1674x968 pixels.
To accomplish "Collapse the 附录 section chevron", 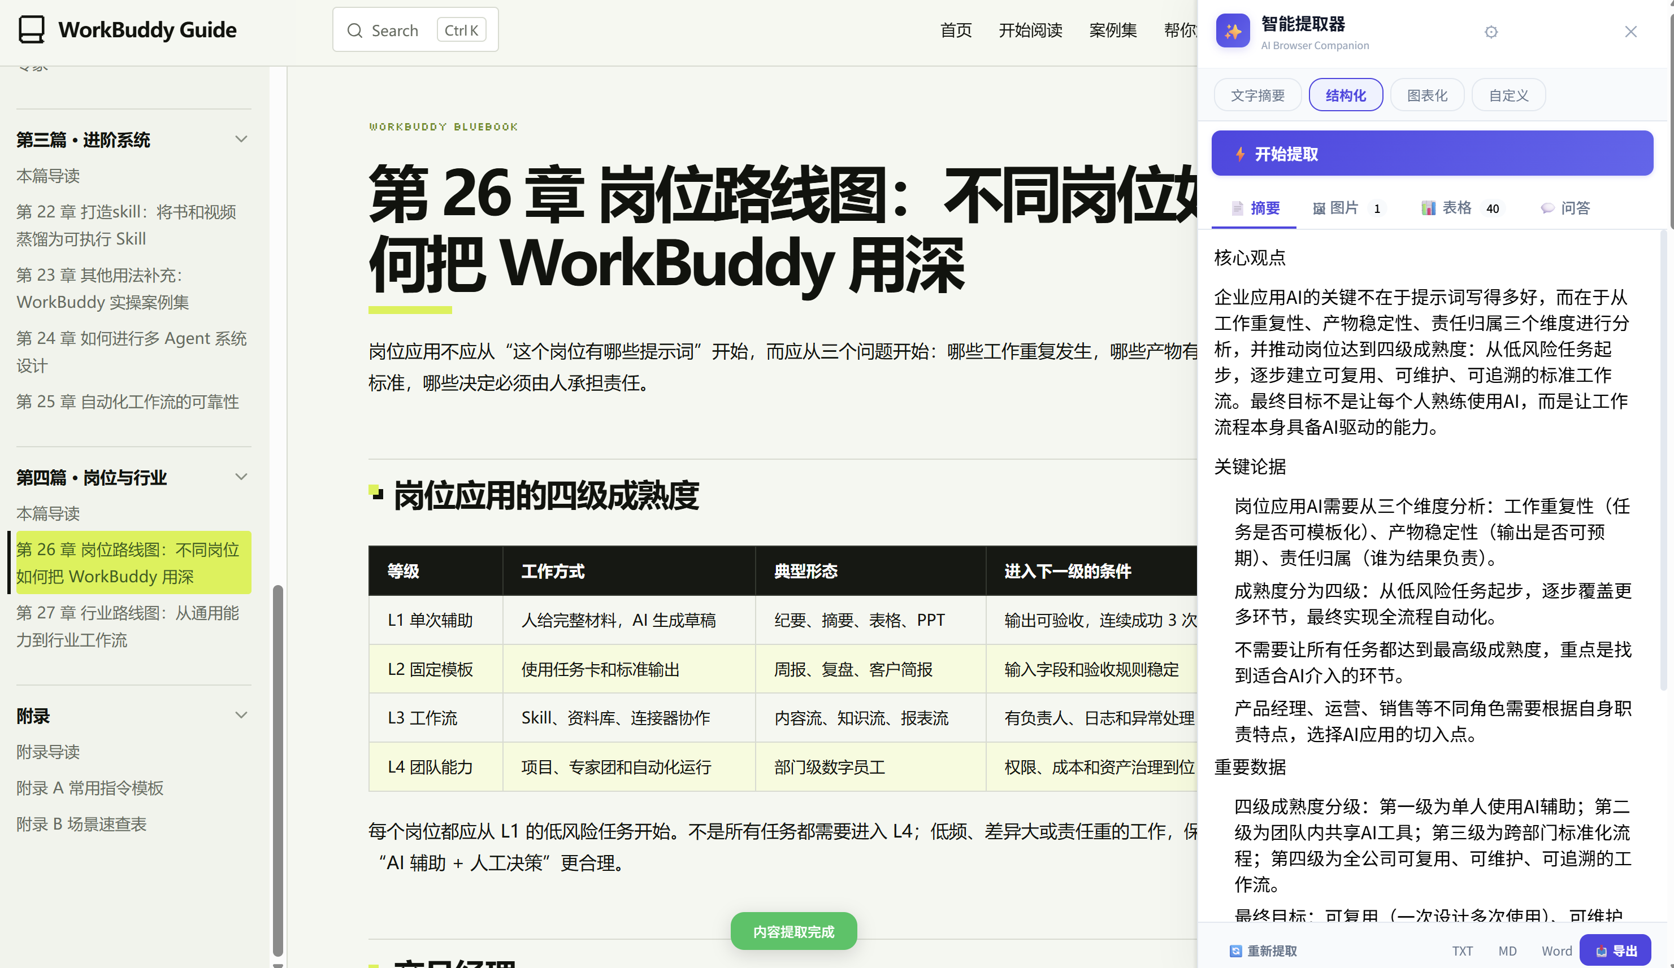I will pyautogui.click(x=241, y=715).
